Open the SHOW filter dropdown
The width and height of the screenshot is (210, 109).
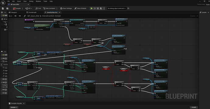click(x=13, y=107)
